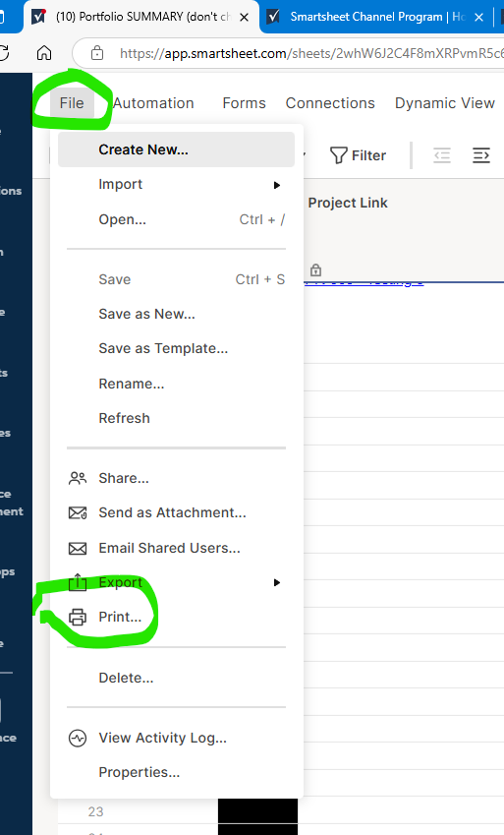Click the lock icon under Project Link

315,269
